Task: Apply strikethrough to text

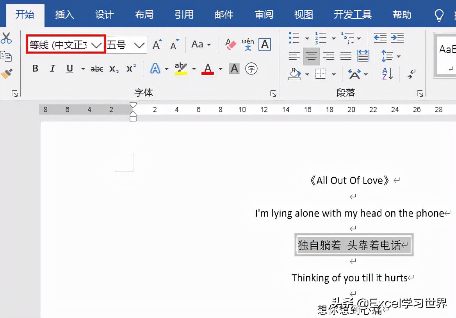Action: (x=96, y=69)
